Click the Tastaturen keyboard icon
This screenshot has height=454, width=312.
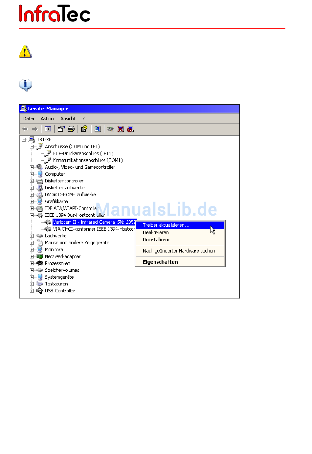coord(40,284)
